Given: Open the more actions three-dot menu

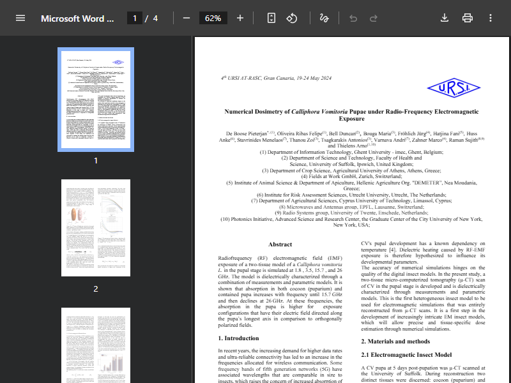Looking at the screenshot, I should [491, 18].
